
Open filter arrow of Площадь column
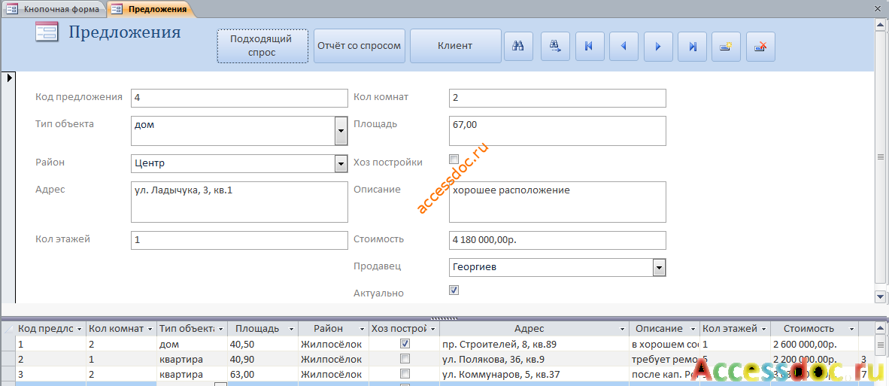[x=291, y=329]
